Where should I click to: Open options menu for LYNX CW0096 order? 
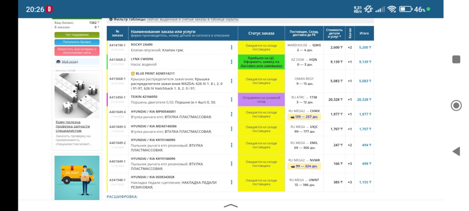232,62
